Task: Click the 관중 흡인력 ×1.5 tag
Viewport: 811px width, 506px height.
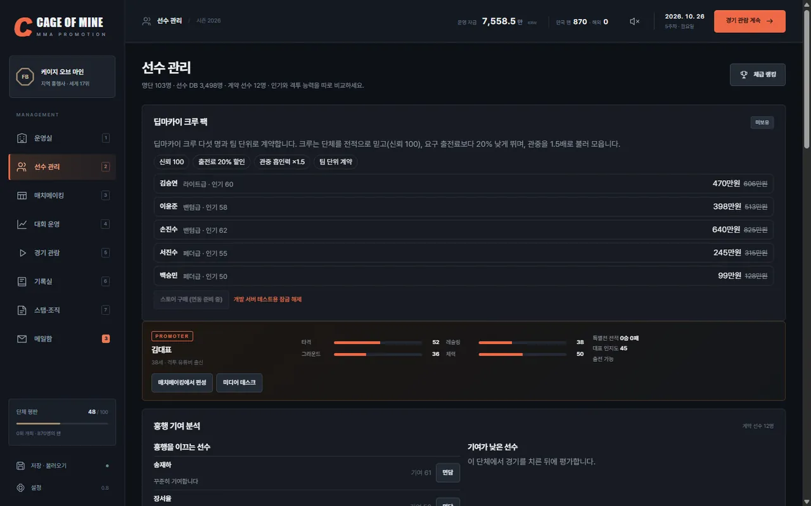Action: (x=282, y=162)
